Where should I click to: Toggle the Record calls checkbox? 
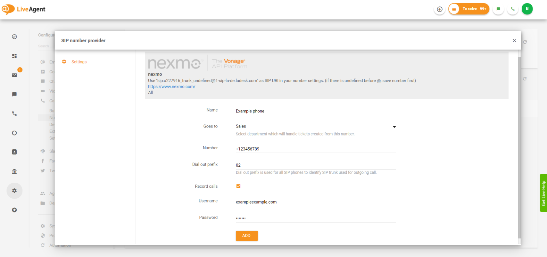pyautogui.click(x=238, y=186)
